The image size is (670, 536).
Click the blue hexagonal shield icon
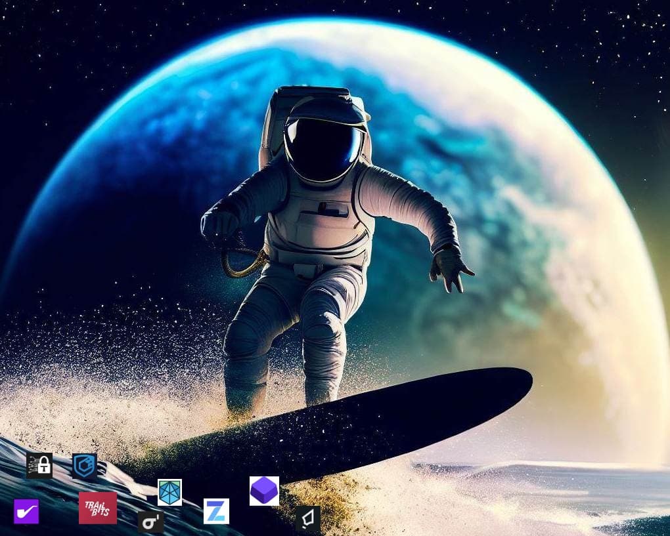click(x=84, y=466)
